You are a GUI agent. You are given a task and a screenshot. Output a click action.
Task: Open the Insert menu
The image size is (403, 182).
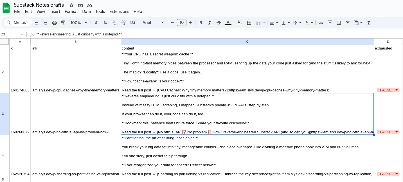tap(55, 12)
